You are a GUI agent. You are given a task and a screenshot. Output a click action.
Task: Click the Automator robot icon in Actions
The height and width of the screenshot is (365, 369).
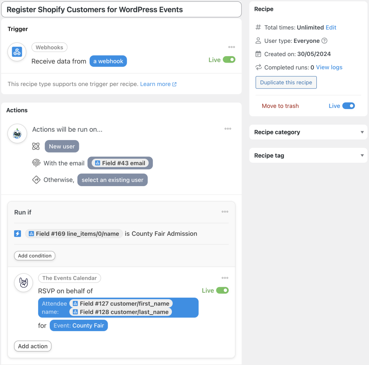tap(17, 134)
